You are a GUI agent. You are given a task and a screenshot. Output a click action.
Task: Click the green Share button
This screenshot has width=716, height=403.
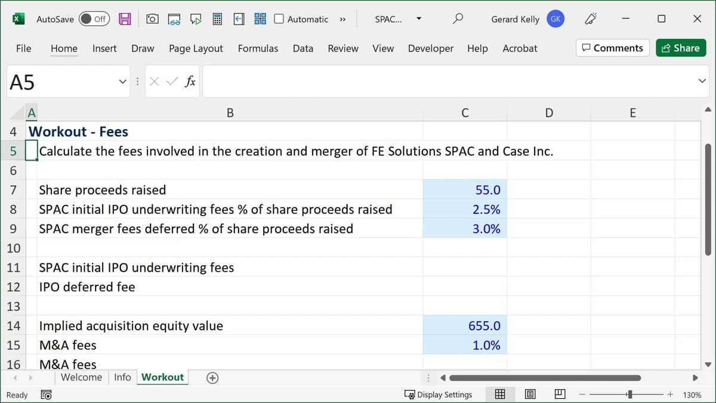point(681,48)
